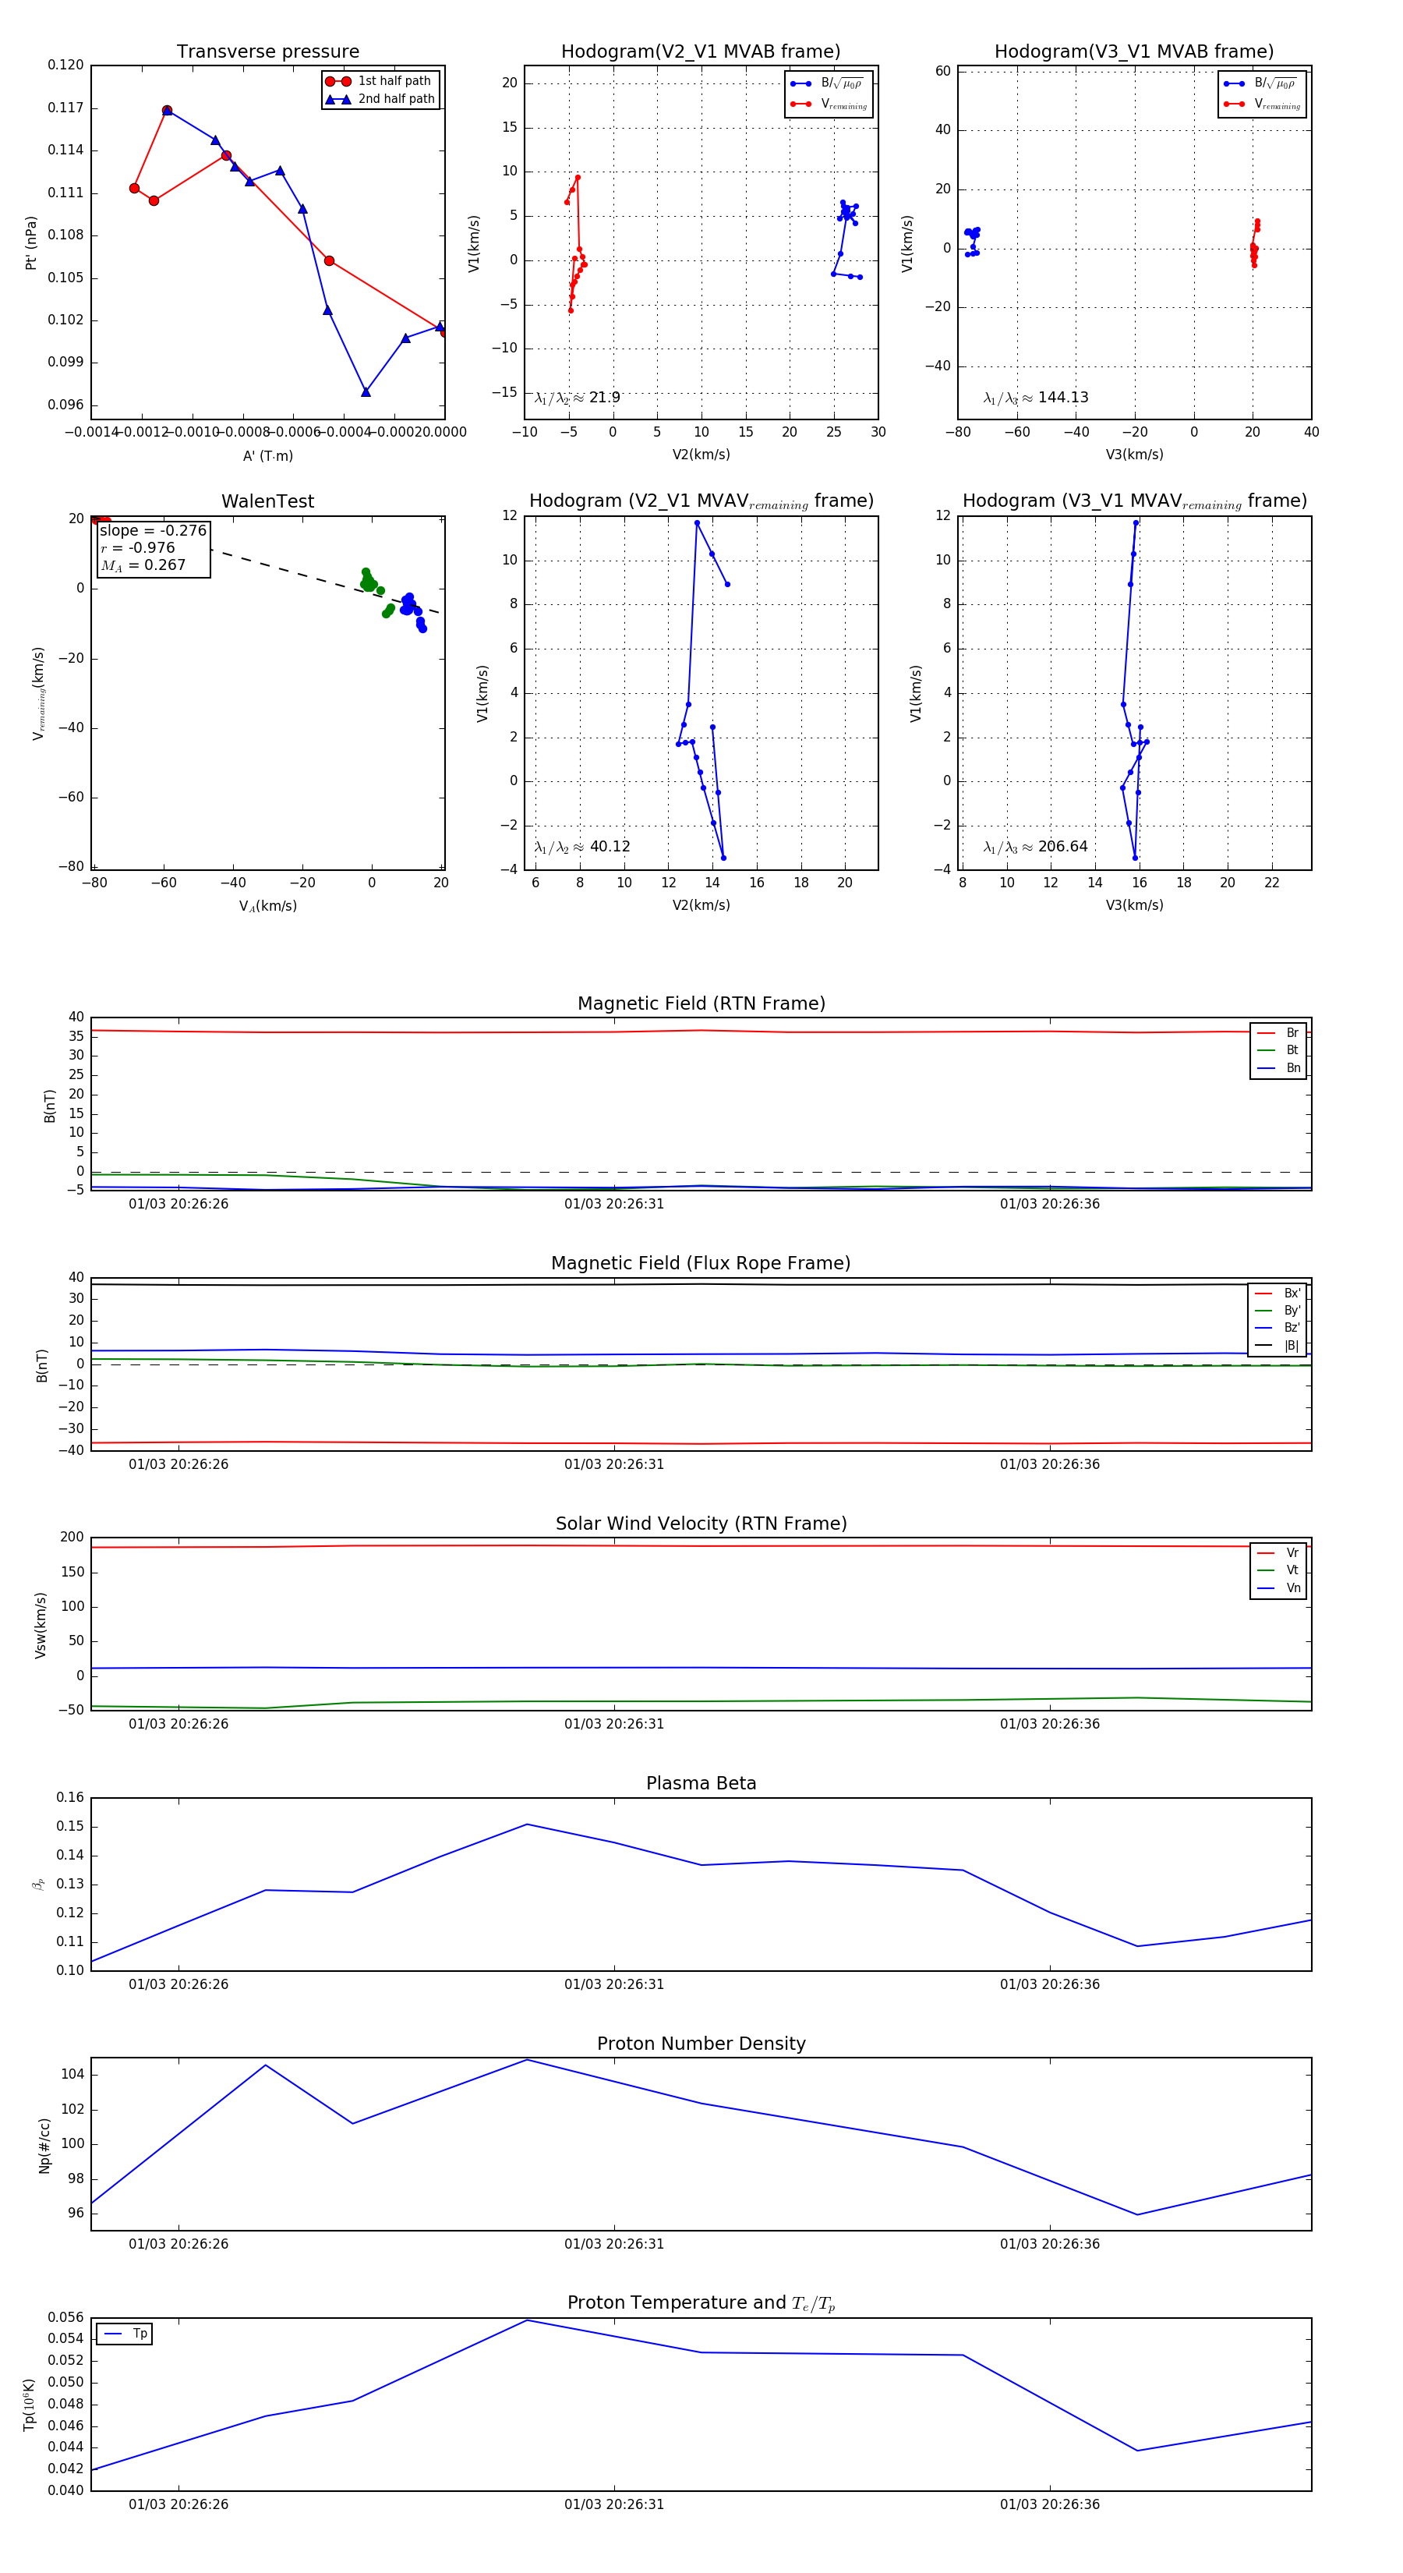Click the eigenvalue ratio annotation reading 40.12

(x=582, y=847)
